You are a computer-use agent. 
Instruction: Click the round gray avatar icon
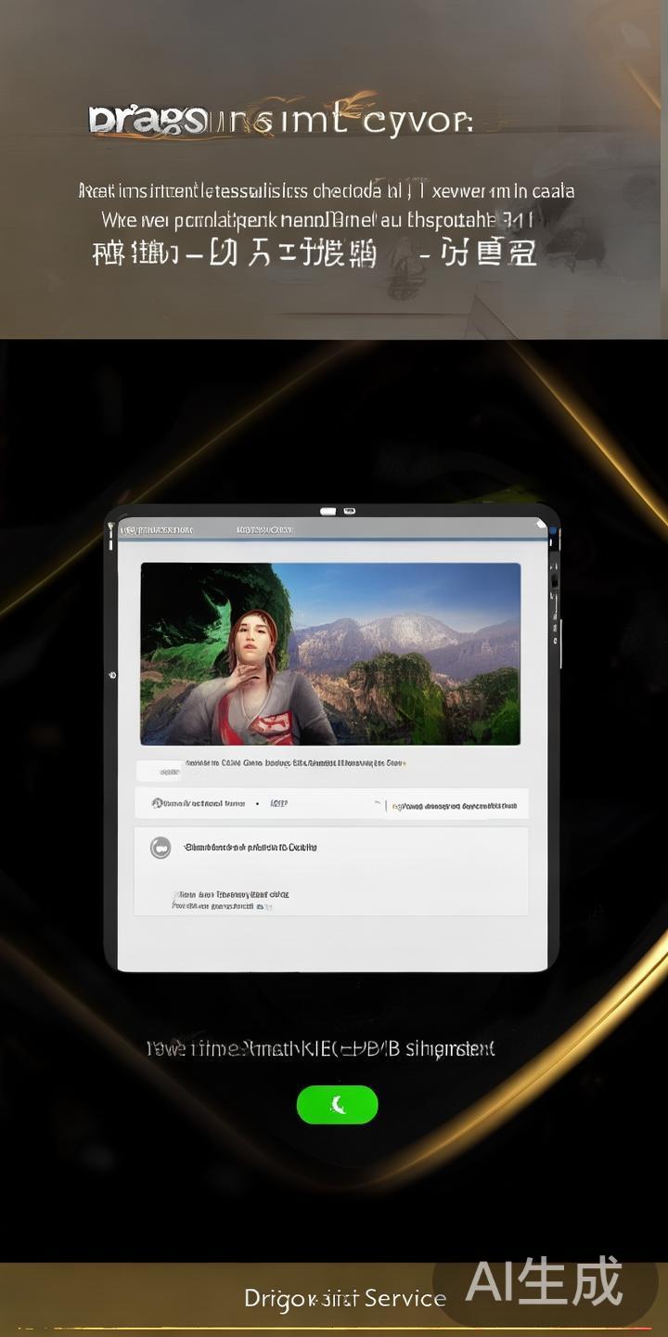(x=161, y=847)
